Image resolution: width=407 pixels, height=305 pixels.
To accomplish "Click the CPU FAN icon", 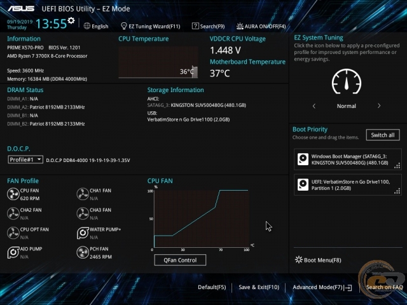I will point(13,194).
